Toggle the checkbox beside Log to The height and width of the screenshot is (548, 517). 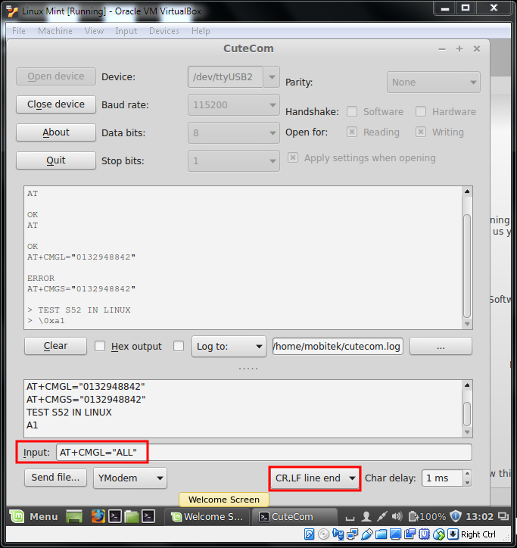point(179,346)
